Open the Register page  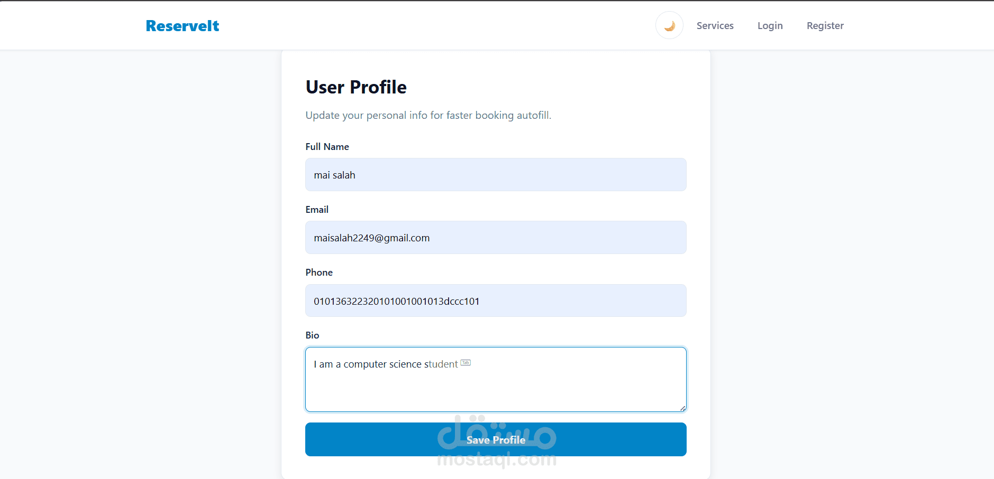point(825,25)
